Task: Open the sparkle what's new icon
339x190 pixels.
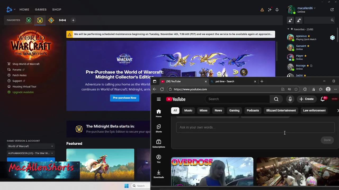Action: coord(270,9)
